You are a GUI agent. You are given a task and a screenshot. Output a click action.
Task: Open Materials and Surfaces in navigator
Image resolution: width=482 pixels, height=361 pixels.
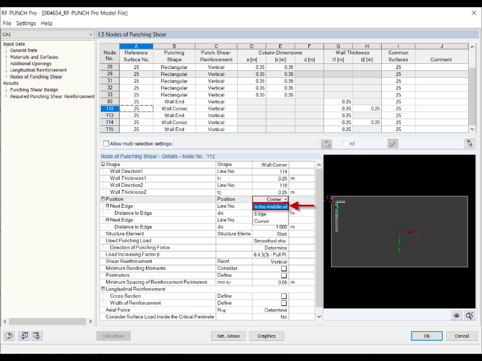coord(34,57)
